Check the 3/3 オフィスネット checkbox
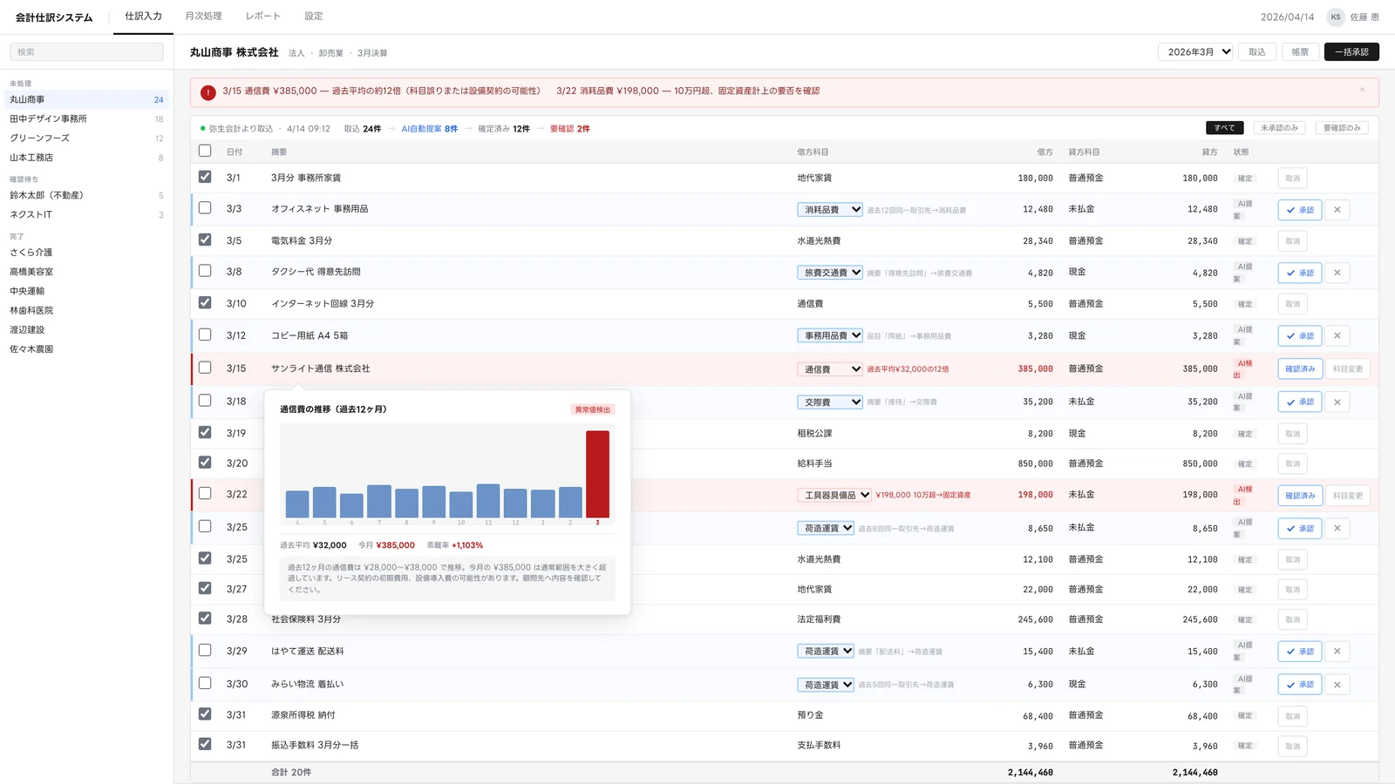This screenshot has width=1395, height=784. (205, 208)
